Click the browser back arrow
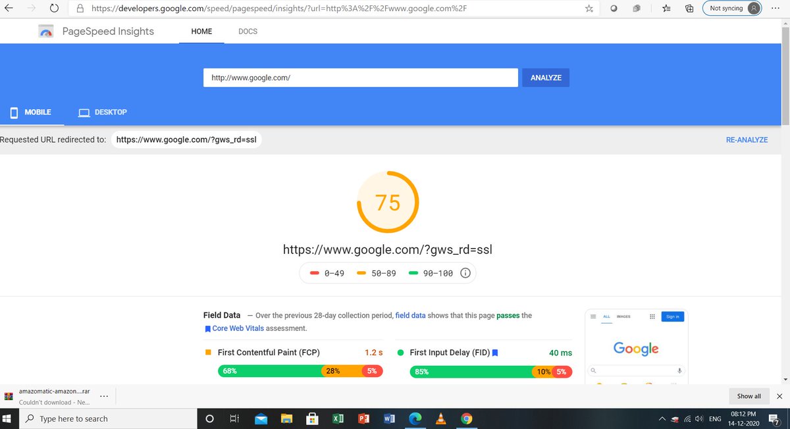The image size is (790, 429). 9,9
